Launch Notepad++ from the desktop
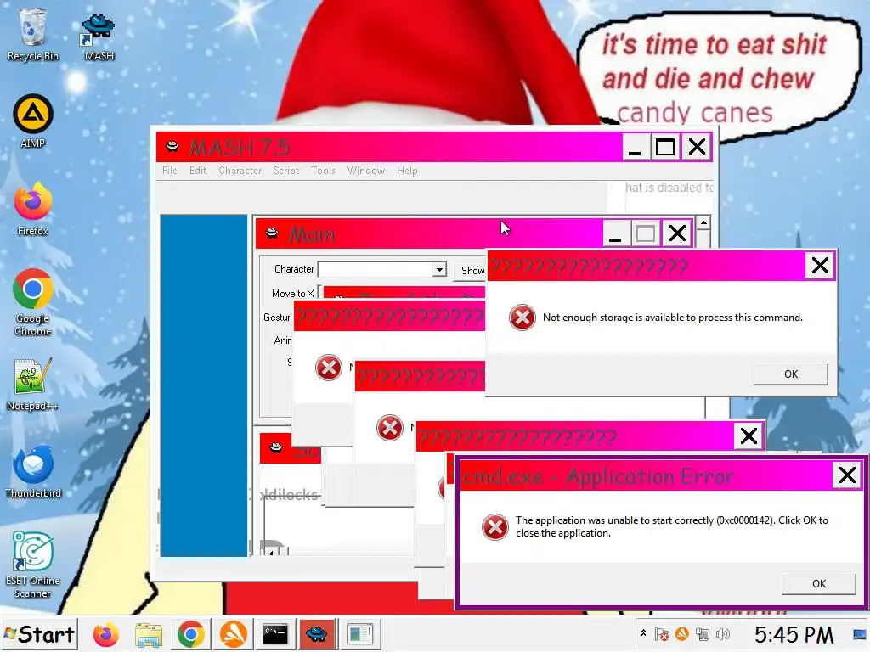The height and width of the screenshot is (652, 870). (x=33, y=385)
